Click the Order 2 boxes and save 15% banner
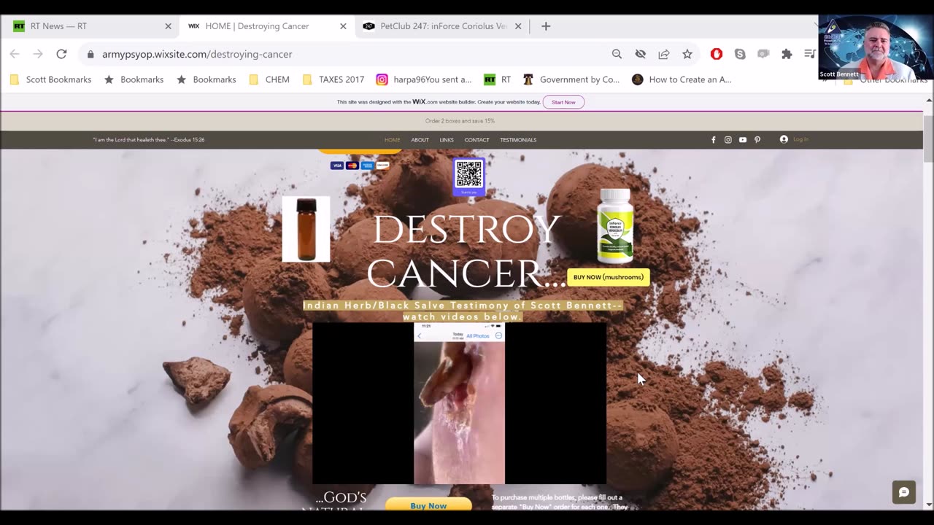934x525 pixels. coord(460,121)
